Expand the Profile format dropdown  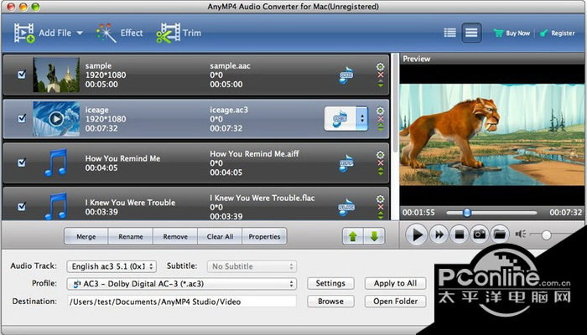(181, 284)
